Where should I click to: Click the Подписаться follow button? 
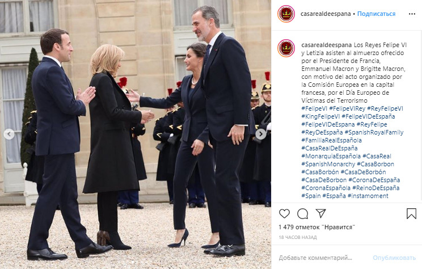pos(376,14)
